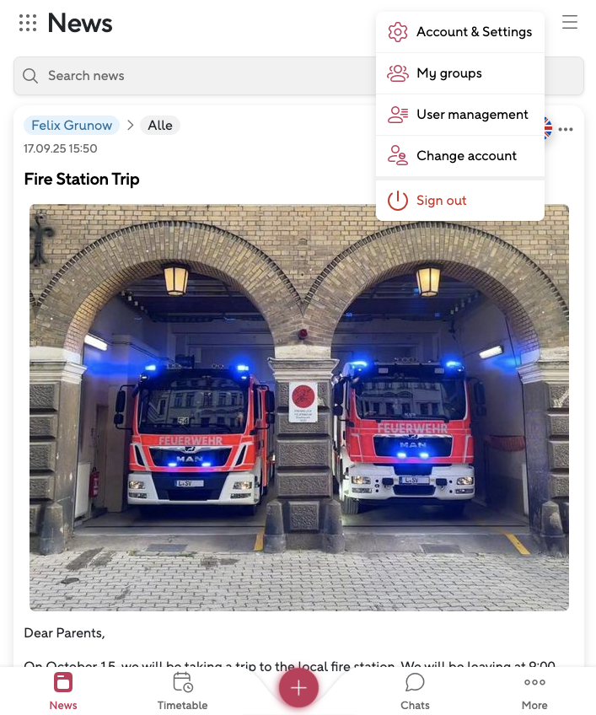The width and height of the screenshot is (596, 715).
Task: Click the UK flag translation icon
Action: click(x=548, y=128)
